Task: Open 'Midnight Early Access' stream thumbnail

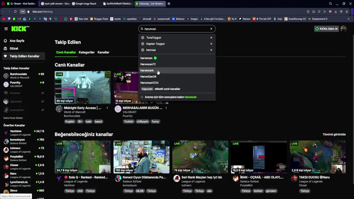Action: (83, 87)
